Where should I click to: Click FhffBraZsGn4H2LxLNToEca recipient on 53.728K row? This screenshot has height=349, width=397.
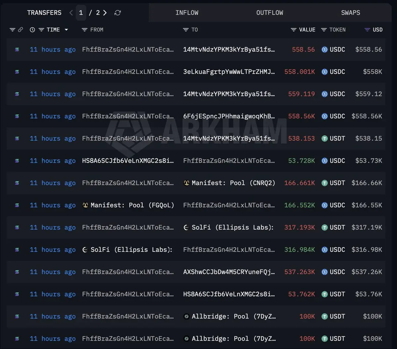[229, 161]
